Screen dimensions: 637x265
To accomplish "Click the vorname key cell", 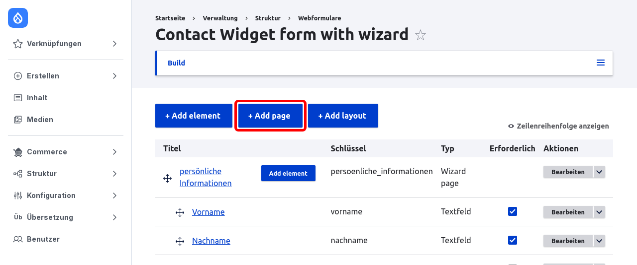I will [346, 211].
